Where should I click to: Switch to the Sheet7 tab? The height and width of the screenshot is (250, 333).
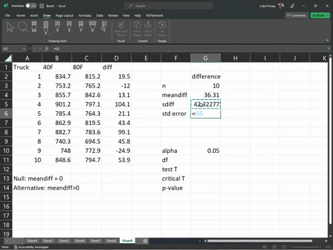pyautogui.click(x=95, y=241)
